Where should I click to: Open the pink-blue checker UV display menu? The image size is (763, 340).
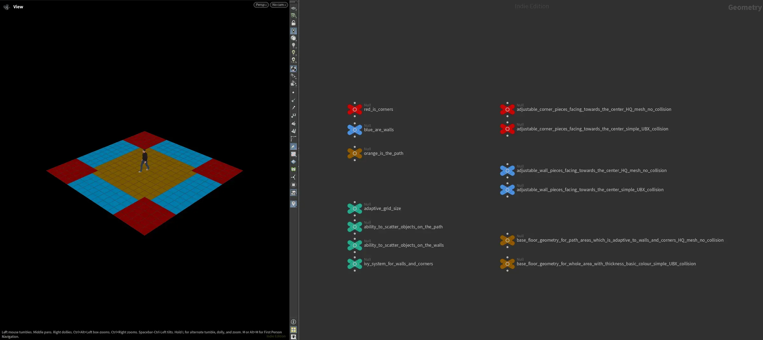pos(293,154)
